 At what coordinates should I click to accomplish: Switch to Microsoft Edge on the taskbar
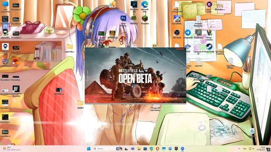click(x=152, y=149)
